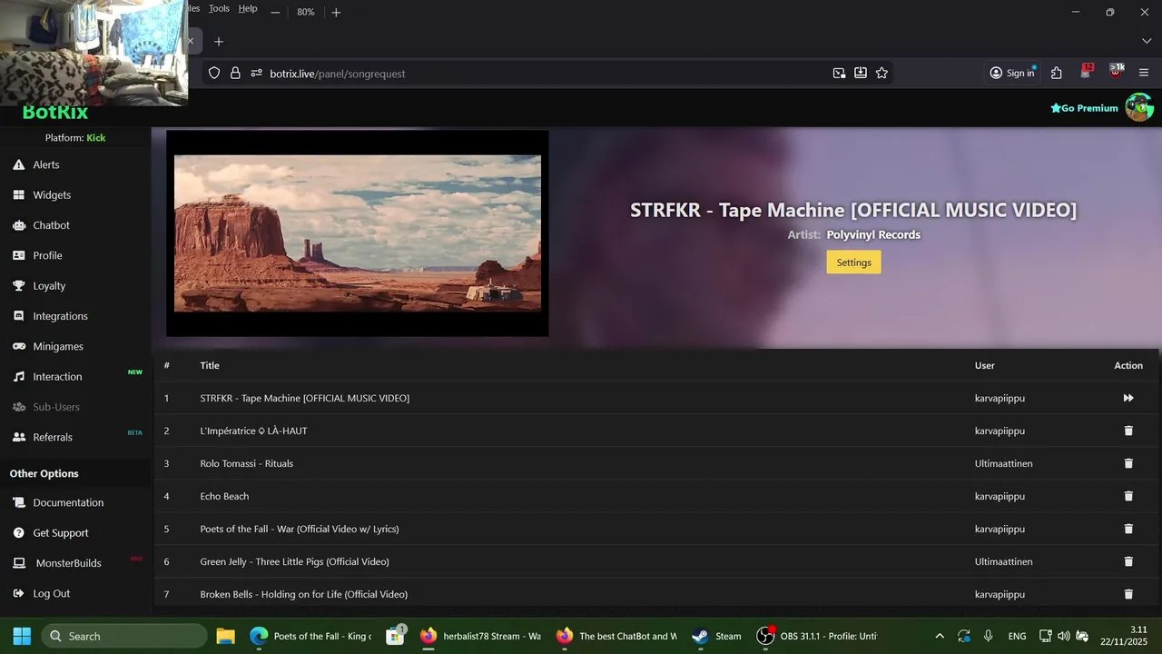
Task: Sort by the Title column header
Action: 210,365
